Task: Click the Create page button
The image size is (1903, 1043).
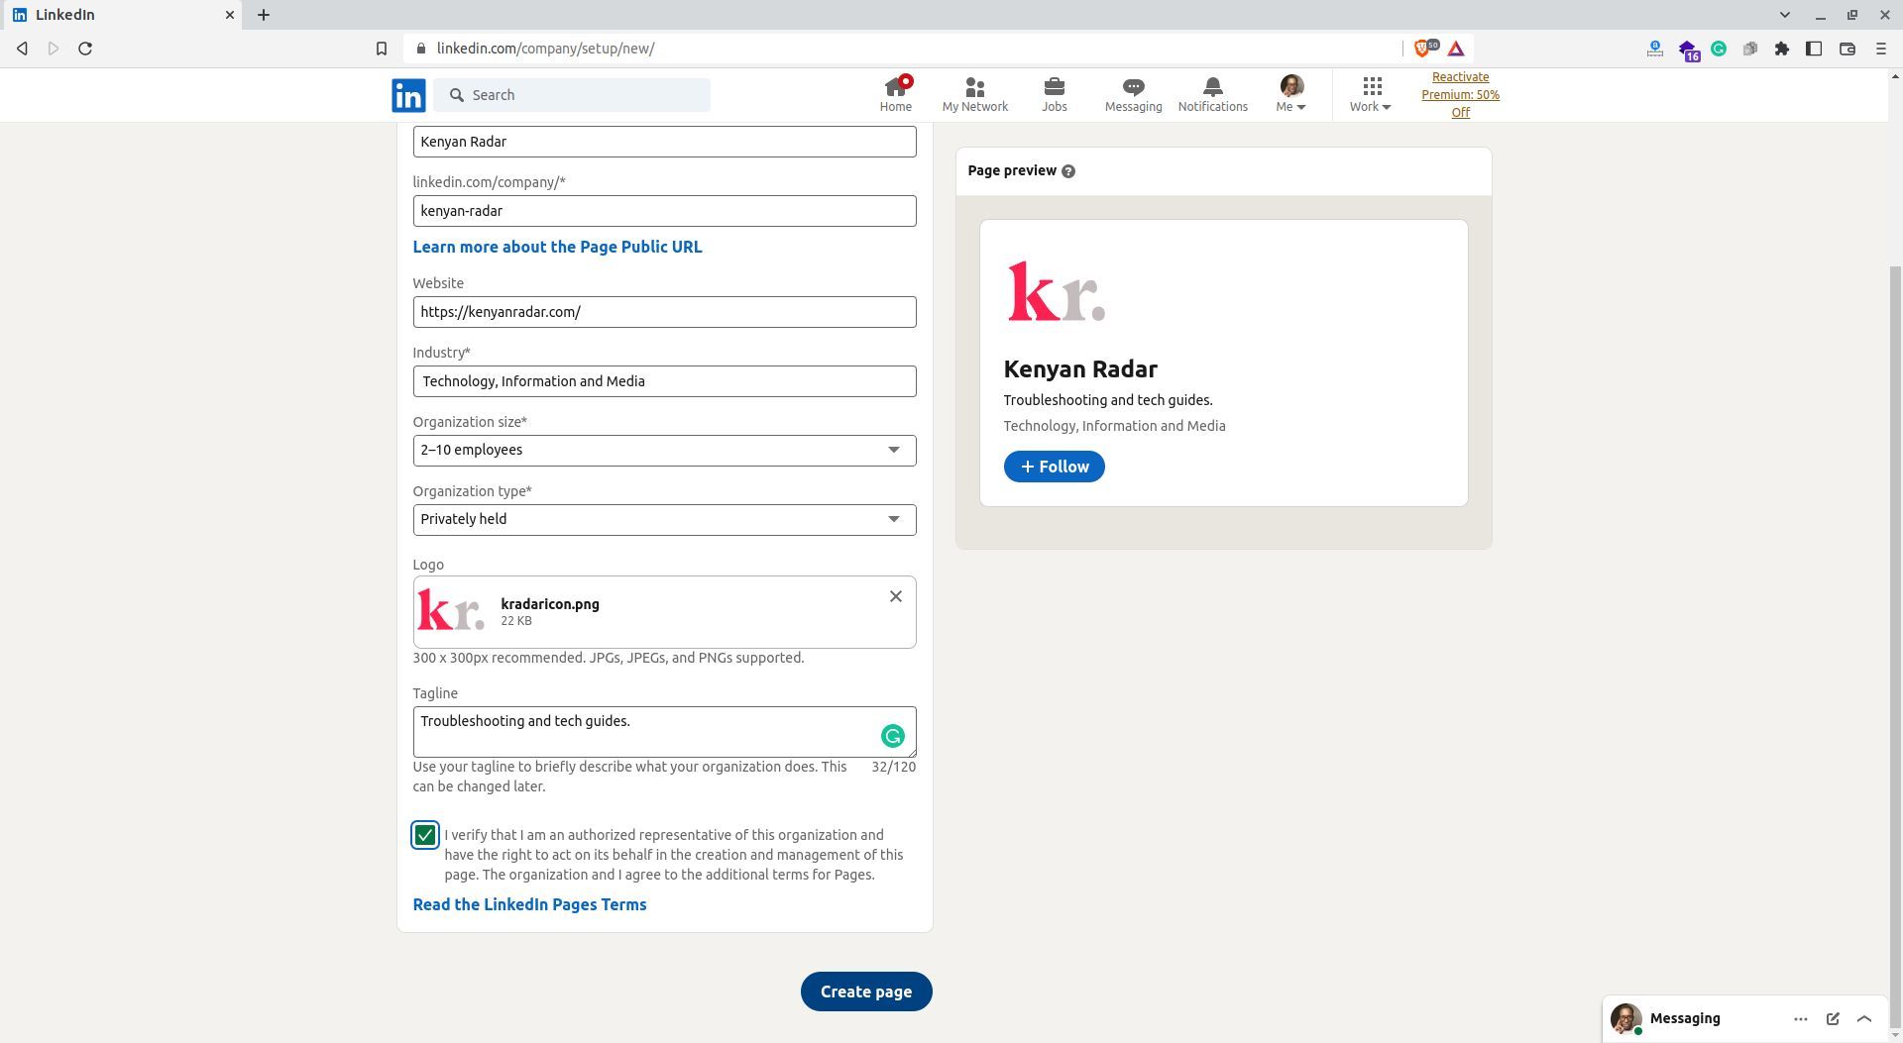Action: tap(865, 991)
